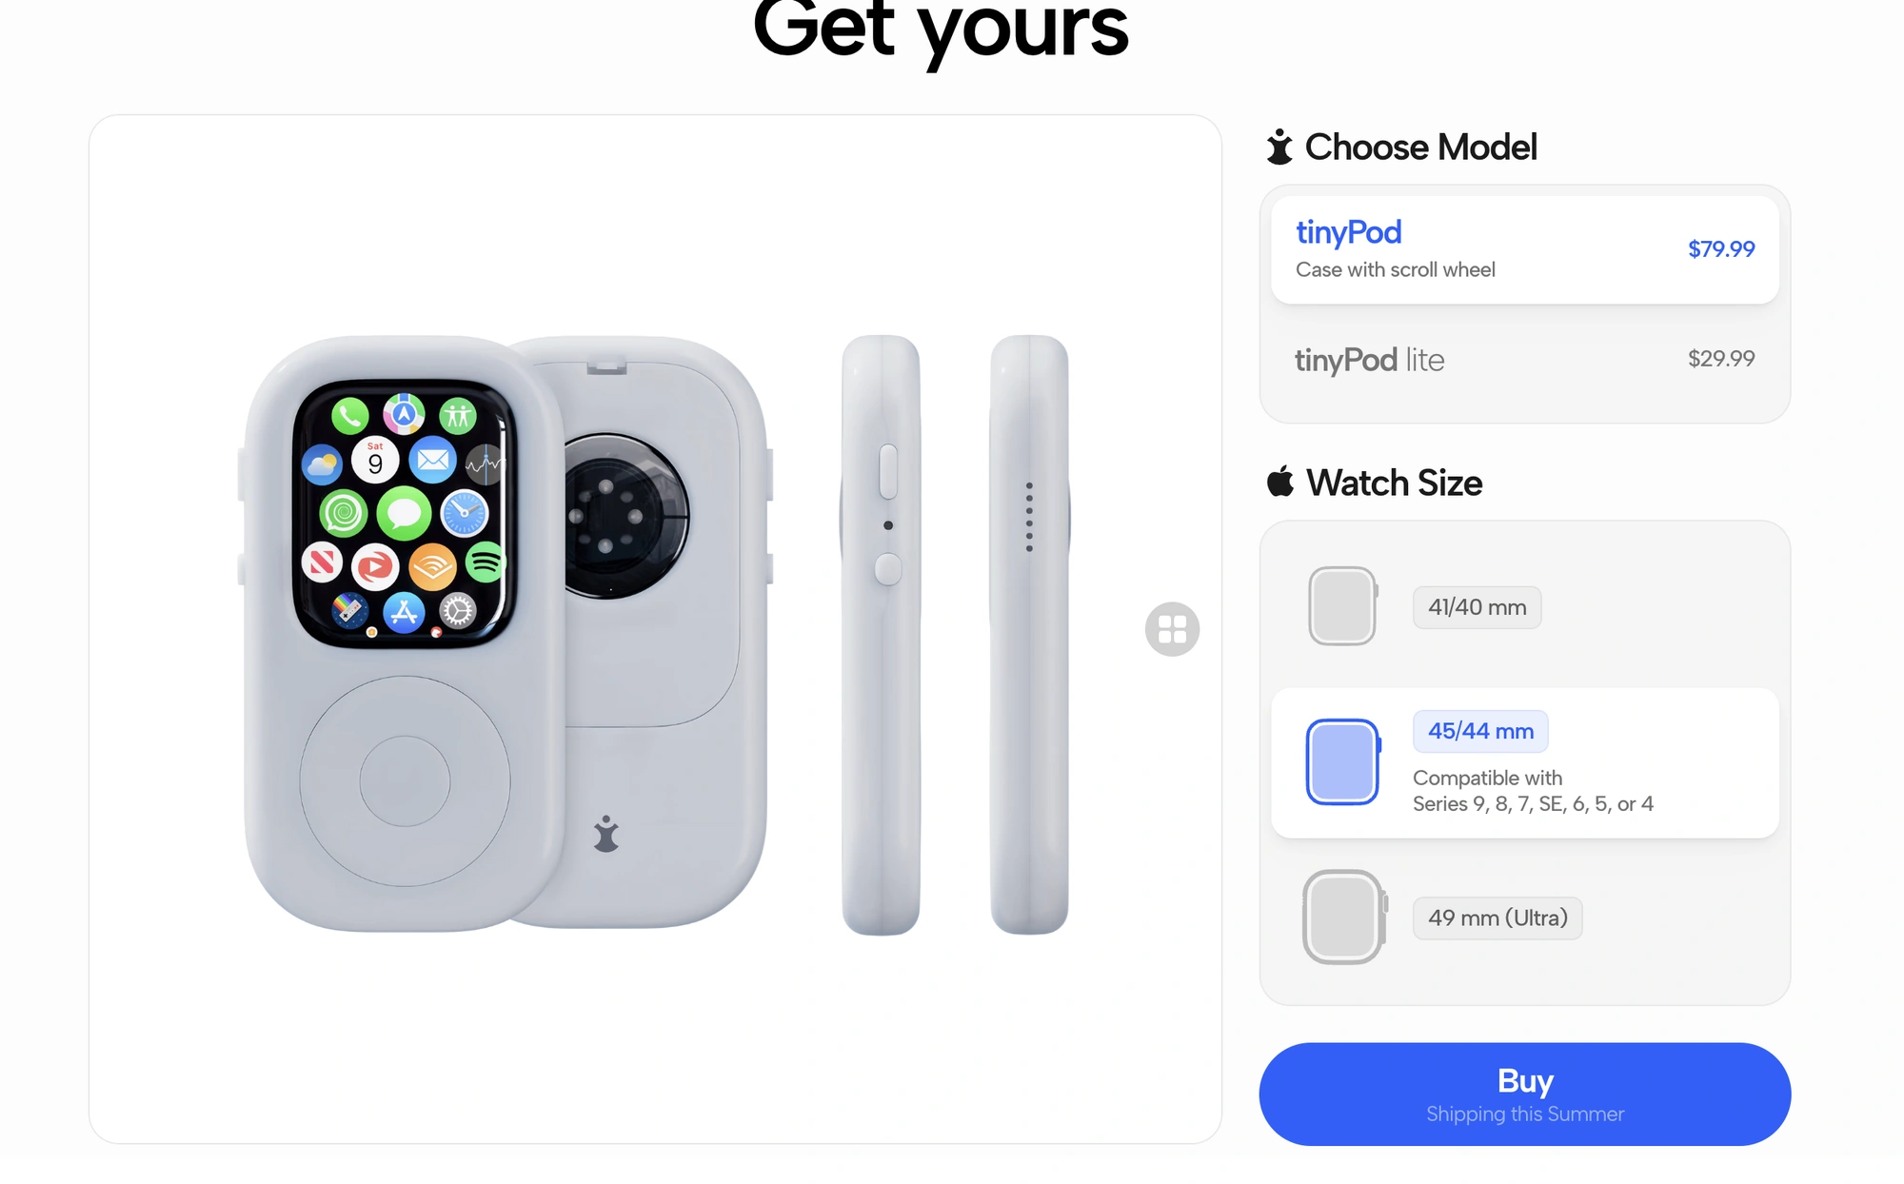Click the scroll wheel on the case front
Image resolution: width=1904 pixels, height=1184 pixels.
405,781
